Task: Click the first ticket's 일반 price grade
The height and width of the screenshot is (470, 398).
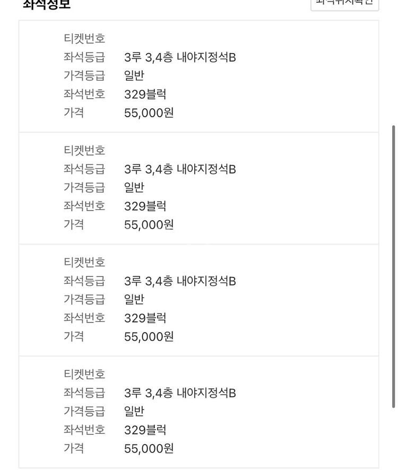Action: click(x=134, y=76)
